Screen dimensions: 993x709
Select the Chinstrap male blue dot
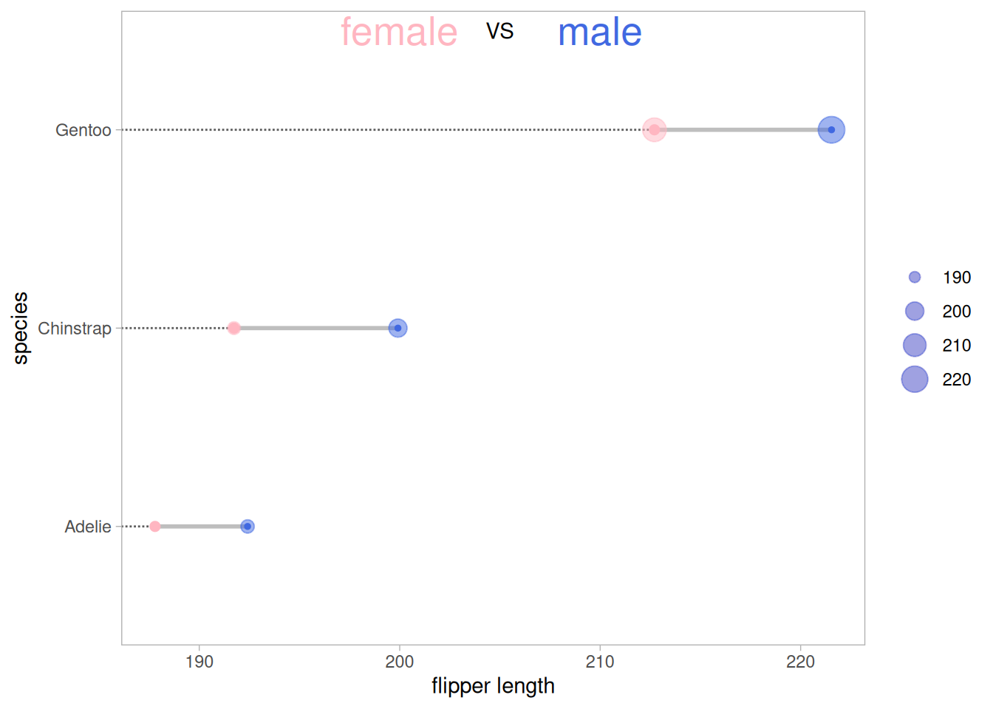coord(397,328)
